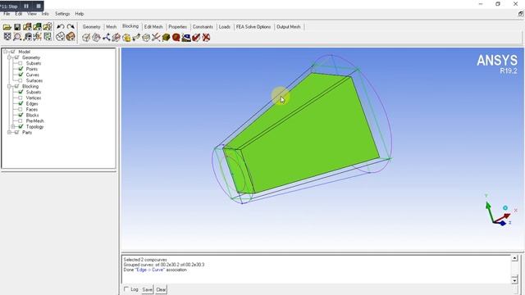The image size is (525, 295).
Task: Stop recording with the square button
Action: coord(39,7)
